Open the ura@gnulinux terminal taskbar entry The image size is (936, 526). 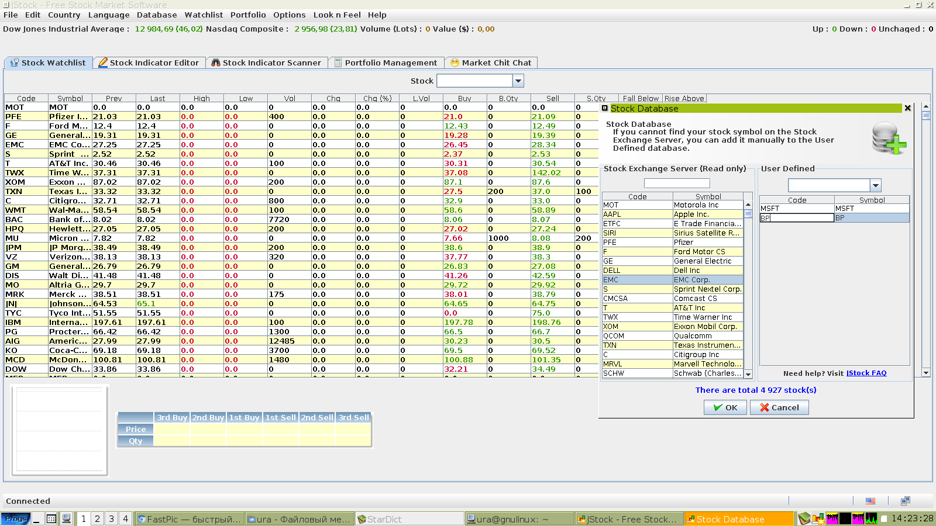[519, 519]
